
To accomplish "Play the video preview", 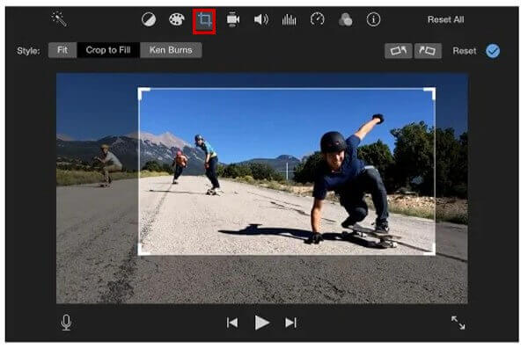I will click(x=261, y=323).
